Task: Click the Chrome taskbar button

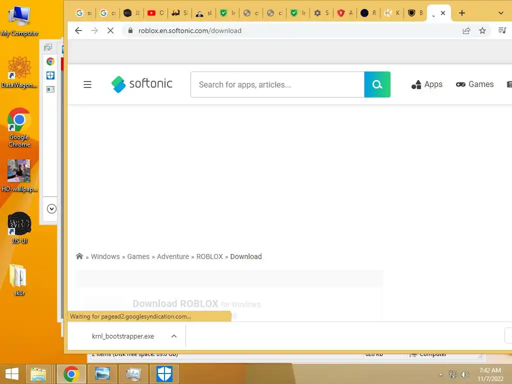Action: click(x=71, y=374)
